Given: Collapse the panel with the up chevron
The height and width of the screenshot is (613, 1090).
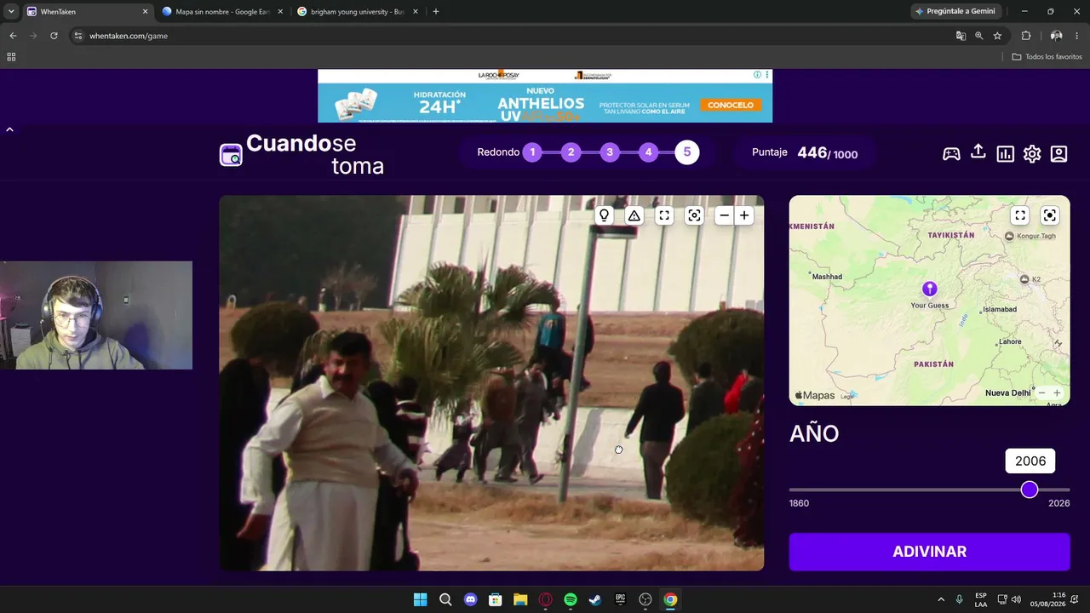Looking at the screenshot, I should pos(9,129).
